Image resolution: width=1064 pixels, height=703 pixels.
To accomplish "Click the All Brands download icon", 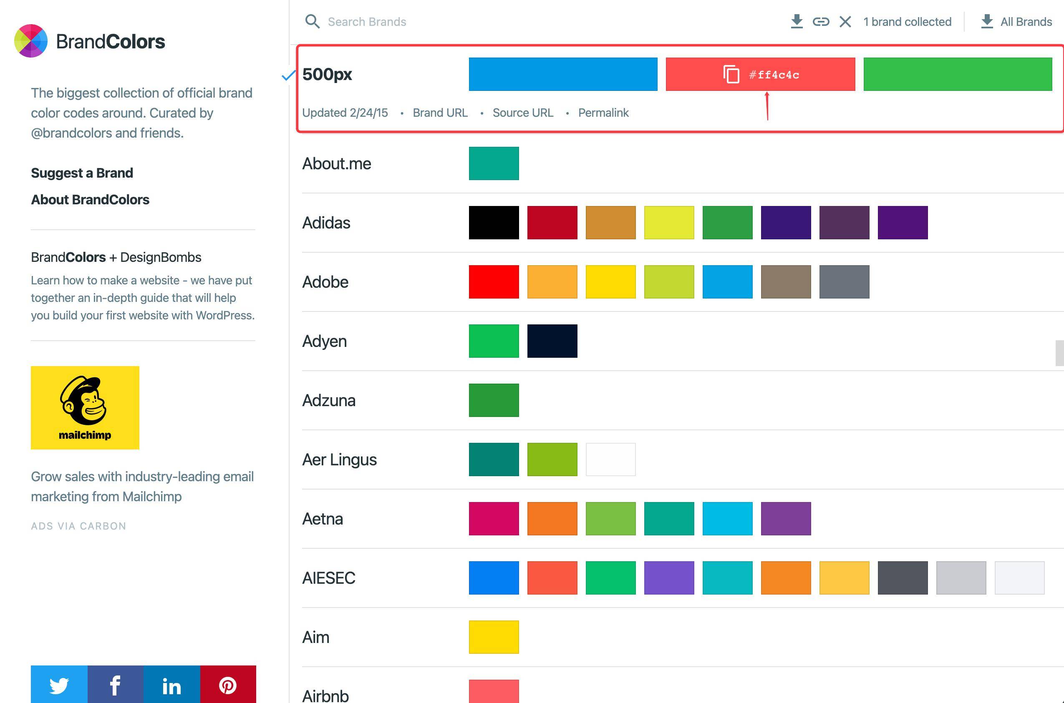I will point(986,22).
